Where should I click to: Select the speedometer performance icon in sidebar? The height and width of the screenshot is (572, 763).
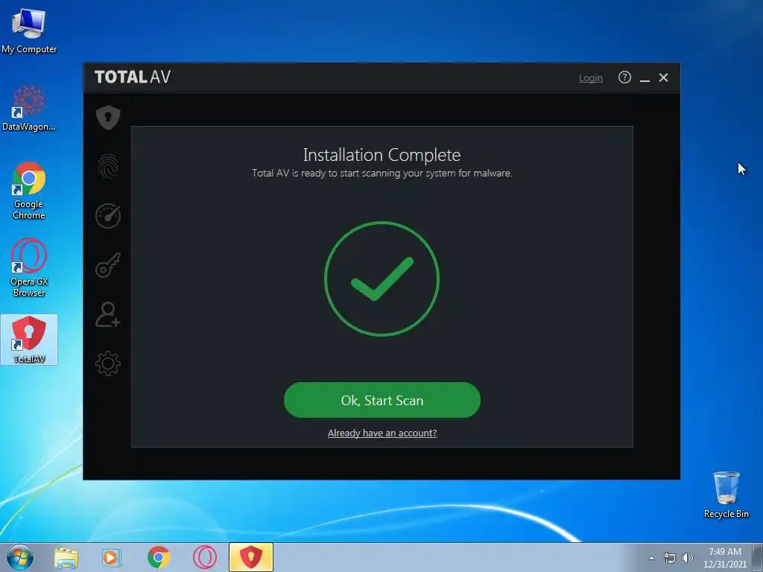pos(108,216)
